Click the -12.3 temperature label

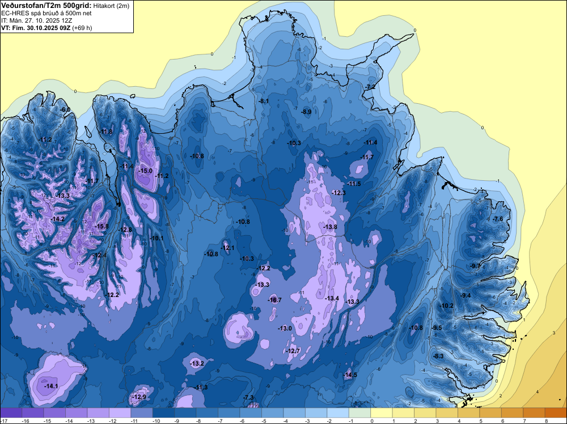coord(339,193)
